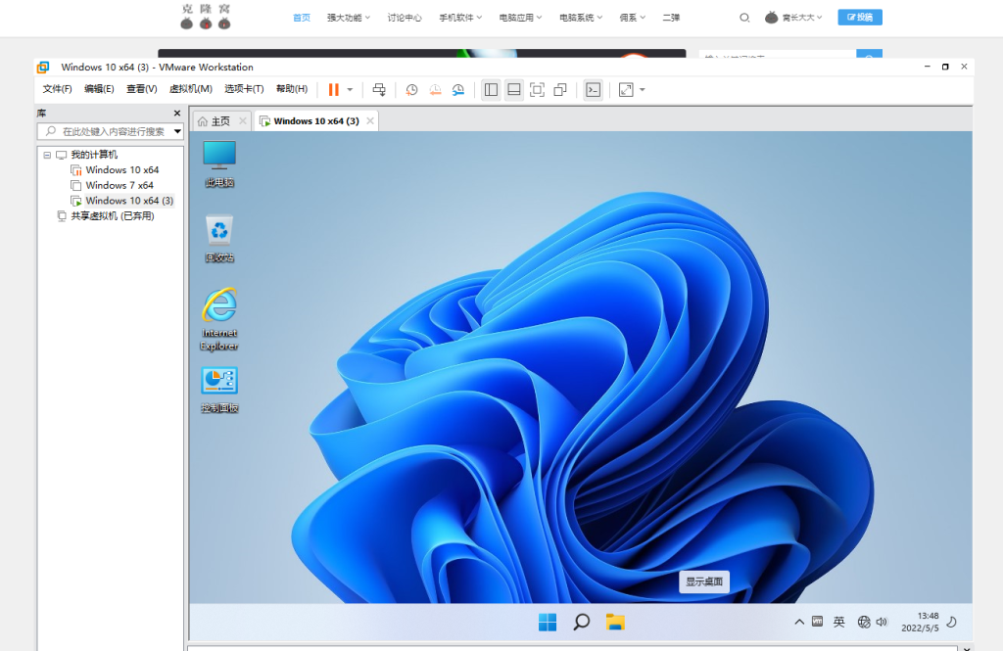Select the 此电脑 desktop icon

tap(219, 163)
